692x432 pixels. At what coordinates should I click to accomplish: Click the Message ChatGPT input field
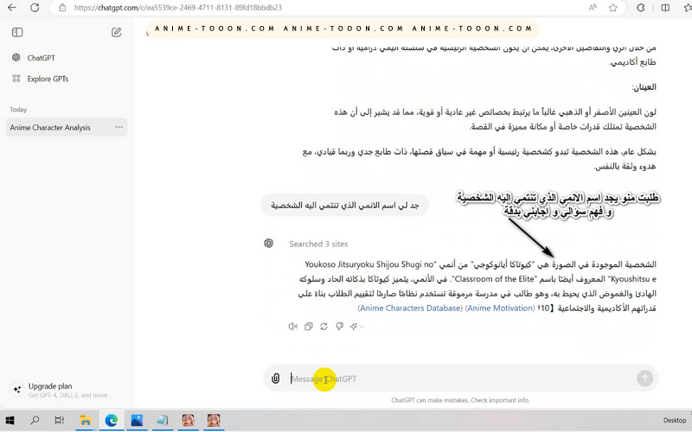(x=461, y=378)
